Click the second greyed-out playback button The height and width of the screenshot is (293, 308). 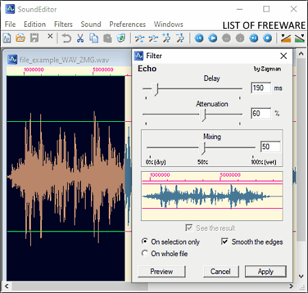pyautogui.click(x=240, y=38)
